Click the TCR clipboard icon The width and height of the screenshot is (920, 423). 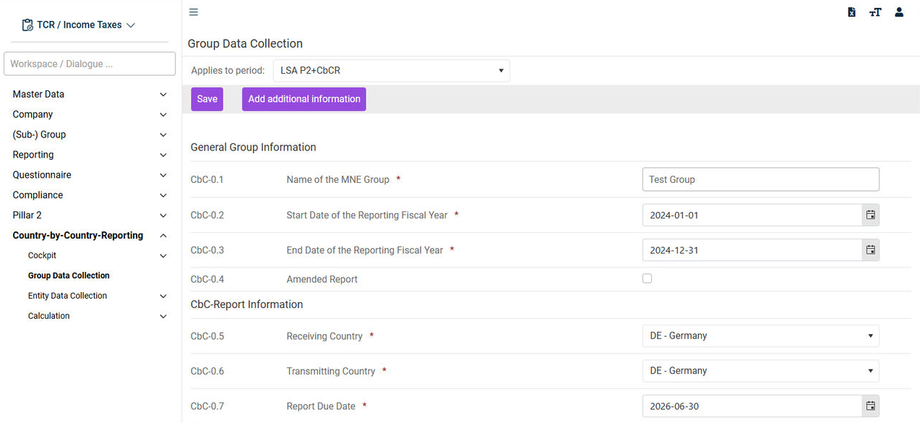tap(27, 25)
